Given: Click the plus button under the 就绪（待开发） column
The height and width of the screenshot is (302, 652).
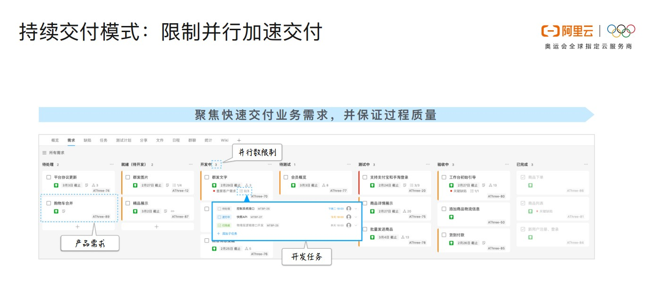Looking at the screenshot, I should click(x=156, y=226).
